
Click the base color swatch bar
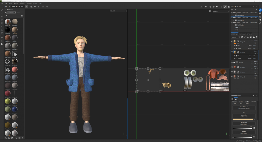point(243,119)
